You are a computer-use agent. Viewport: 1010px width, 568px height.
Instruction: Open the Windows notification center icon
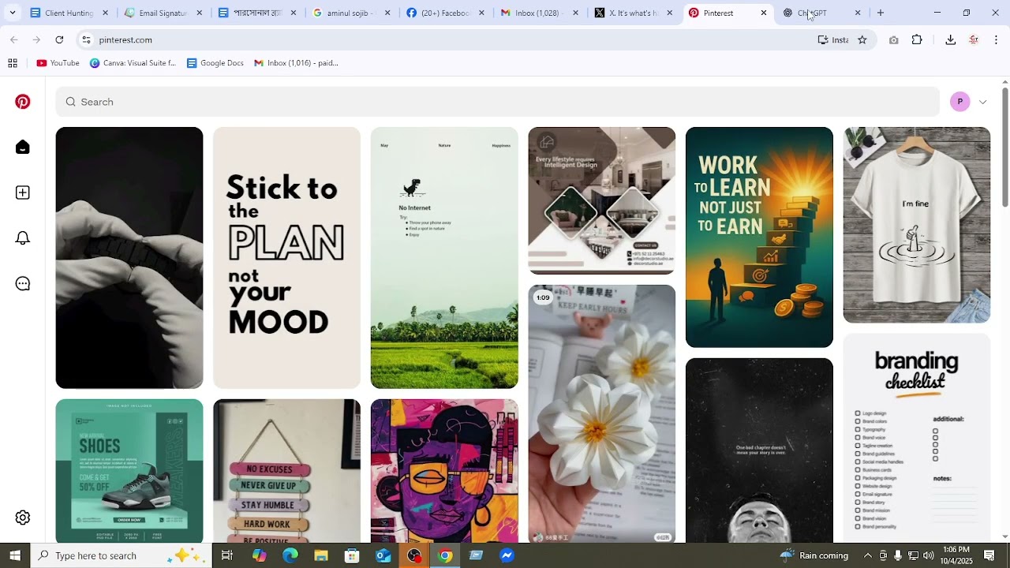pyautogui.click(x=989, y=555)
